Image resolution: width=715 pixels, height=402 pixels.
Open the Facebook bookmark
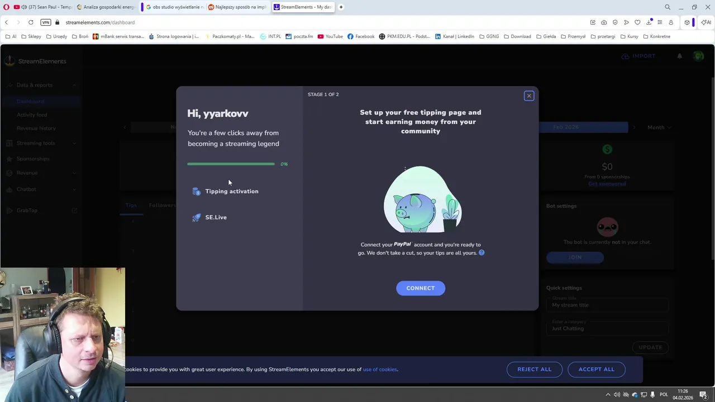[x=361, y=36]
